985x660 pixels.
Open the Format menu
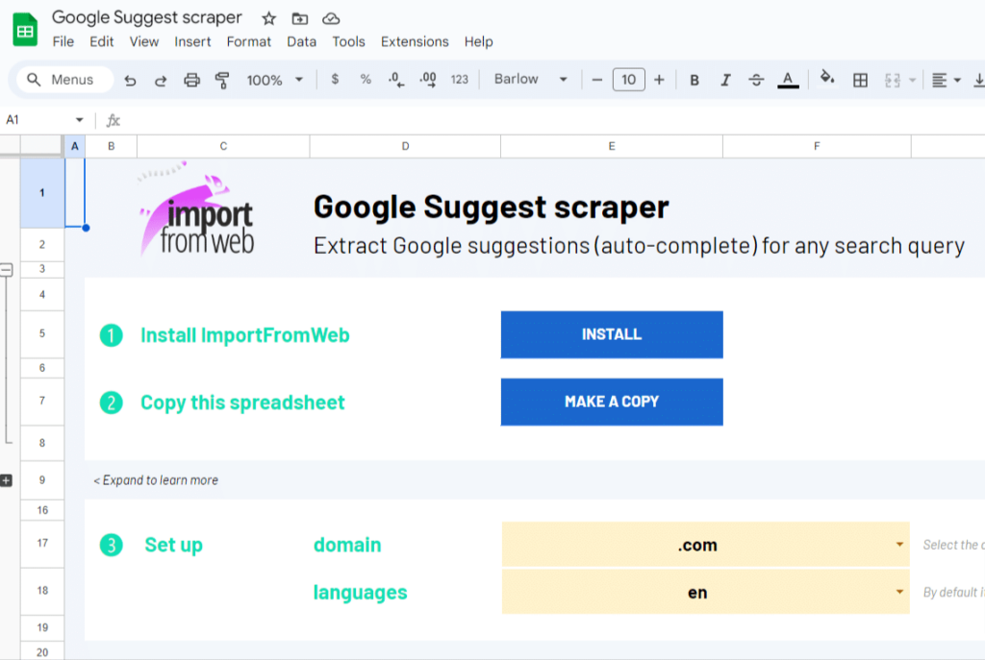[249, 41]
